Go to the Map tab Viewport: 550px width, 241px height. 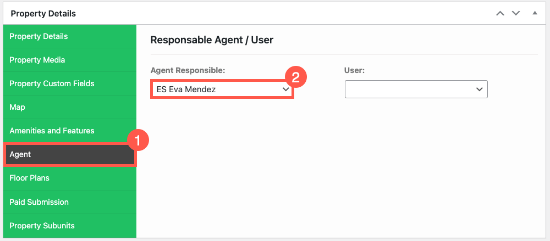[x=69, y=107]
